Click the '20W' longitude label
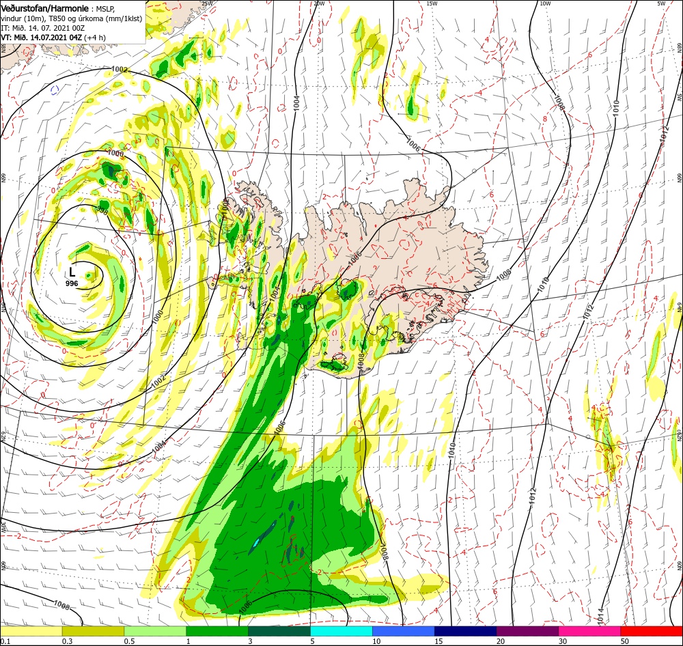This screenshot has width=683, height=646. tap(319, 3)
